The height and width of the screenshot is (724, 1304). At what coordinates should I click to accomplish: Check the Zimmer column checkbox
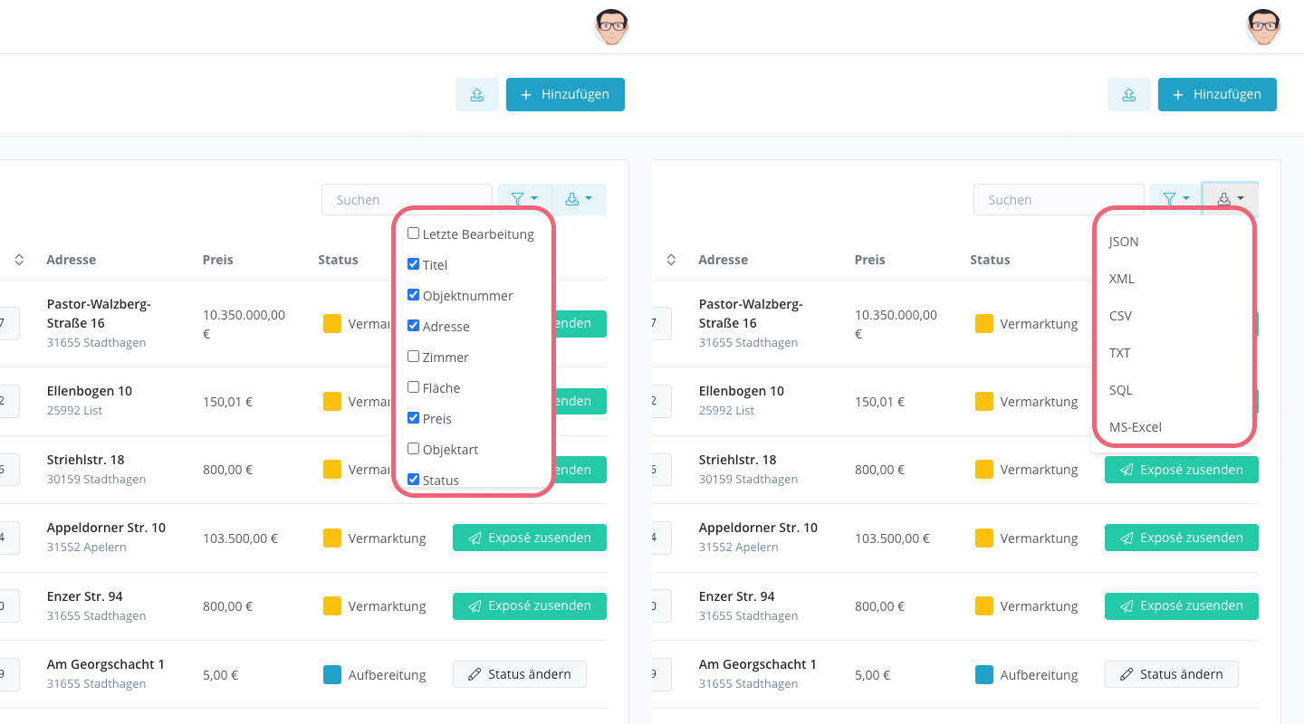coord(414,357)
